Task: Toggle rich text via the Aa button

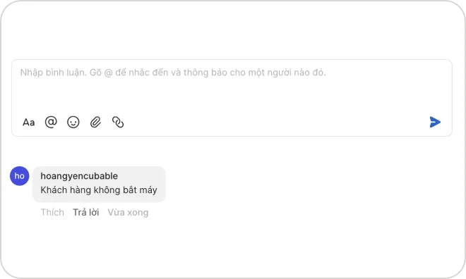Action: (28, 122)
